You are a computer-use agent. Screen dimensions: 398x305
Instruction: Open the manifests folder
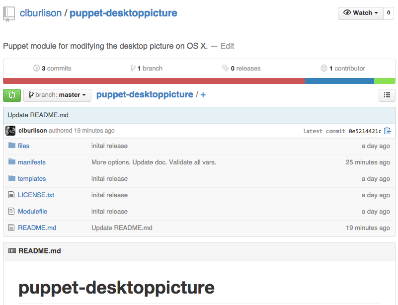pos(31,162)
